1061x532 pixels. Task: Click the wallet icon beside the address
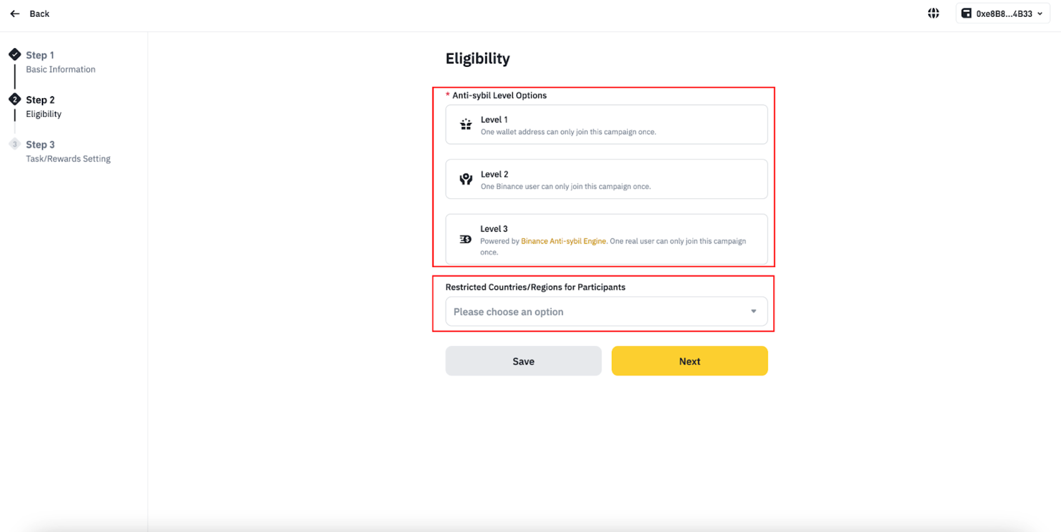tap(966, 13)
